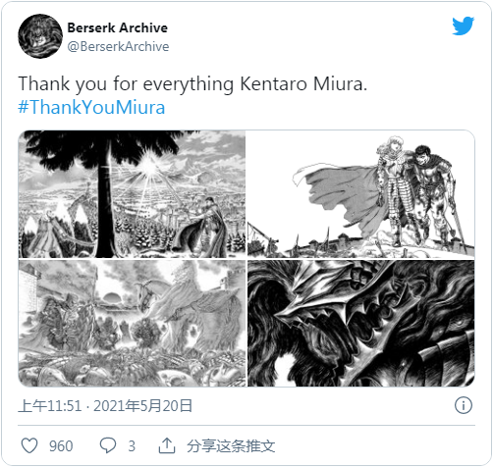Click the Twitter bird logo
Viewport: 493px width, 467px height.
pyautogui.click(x=463, y=26)
